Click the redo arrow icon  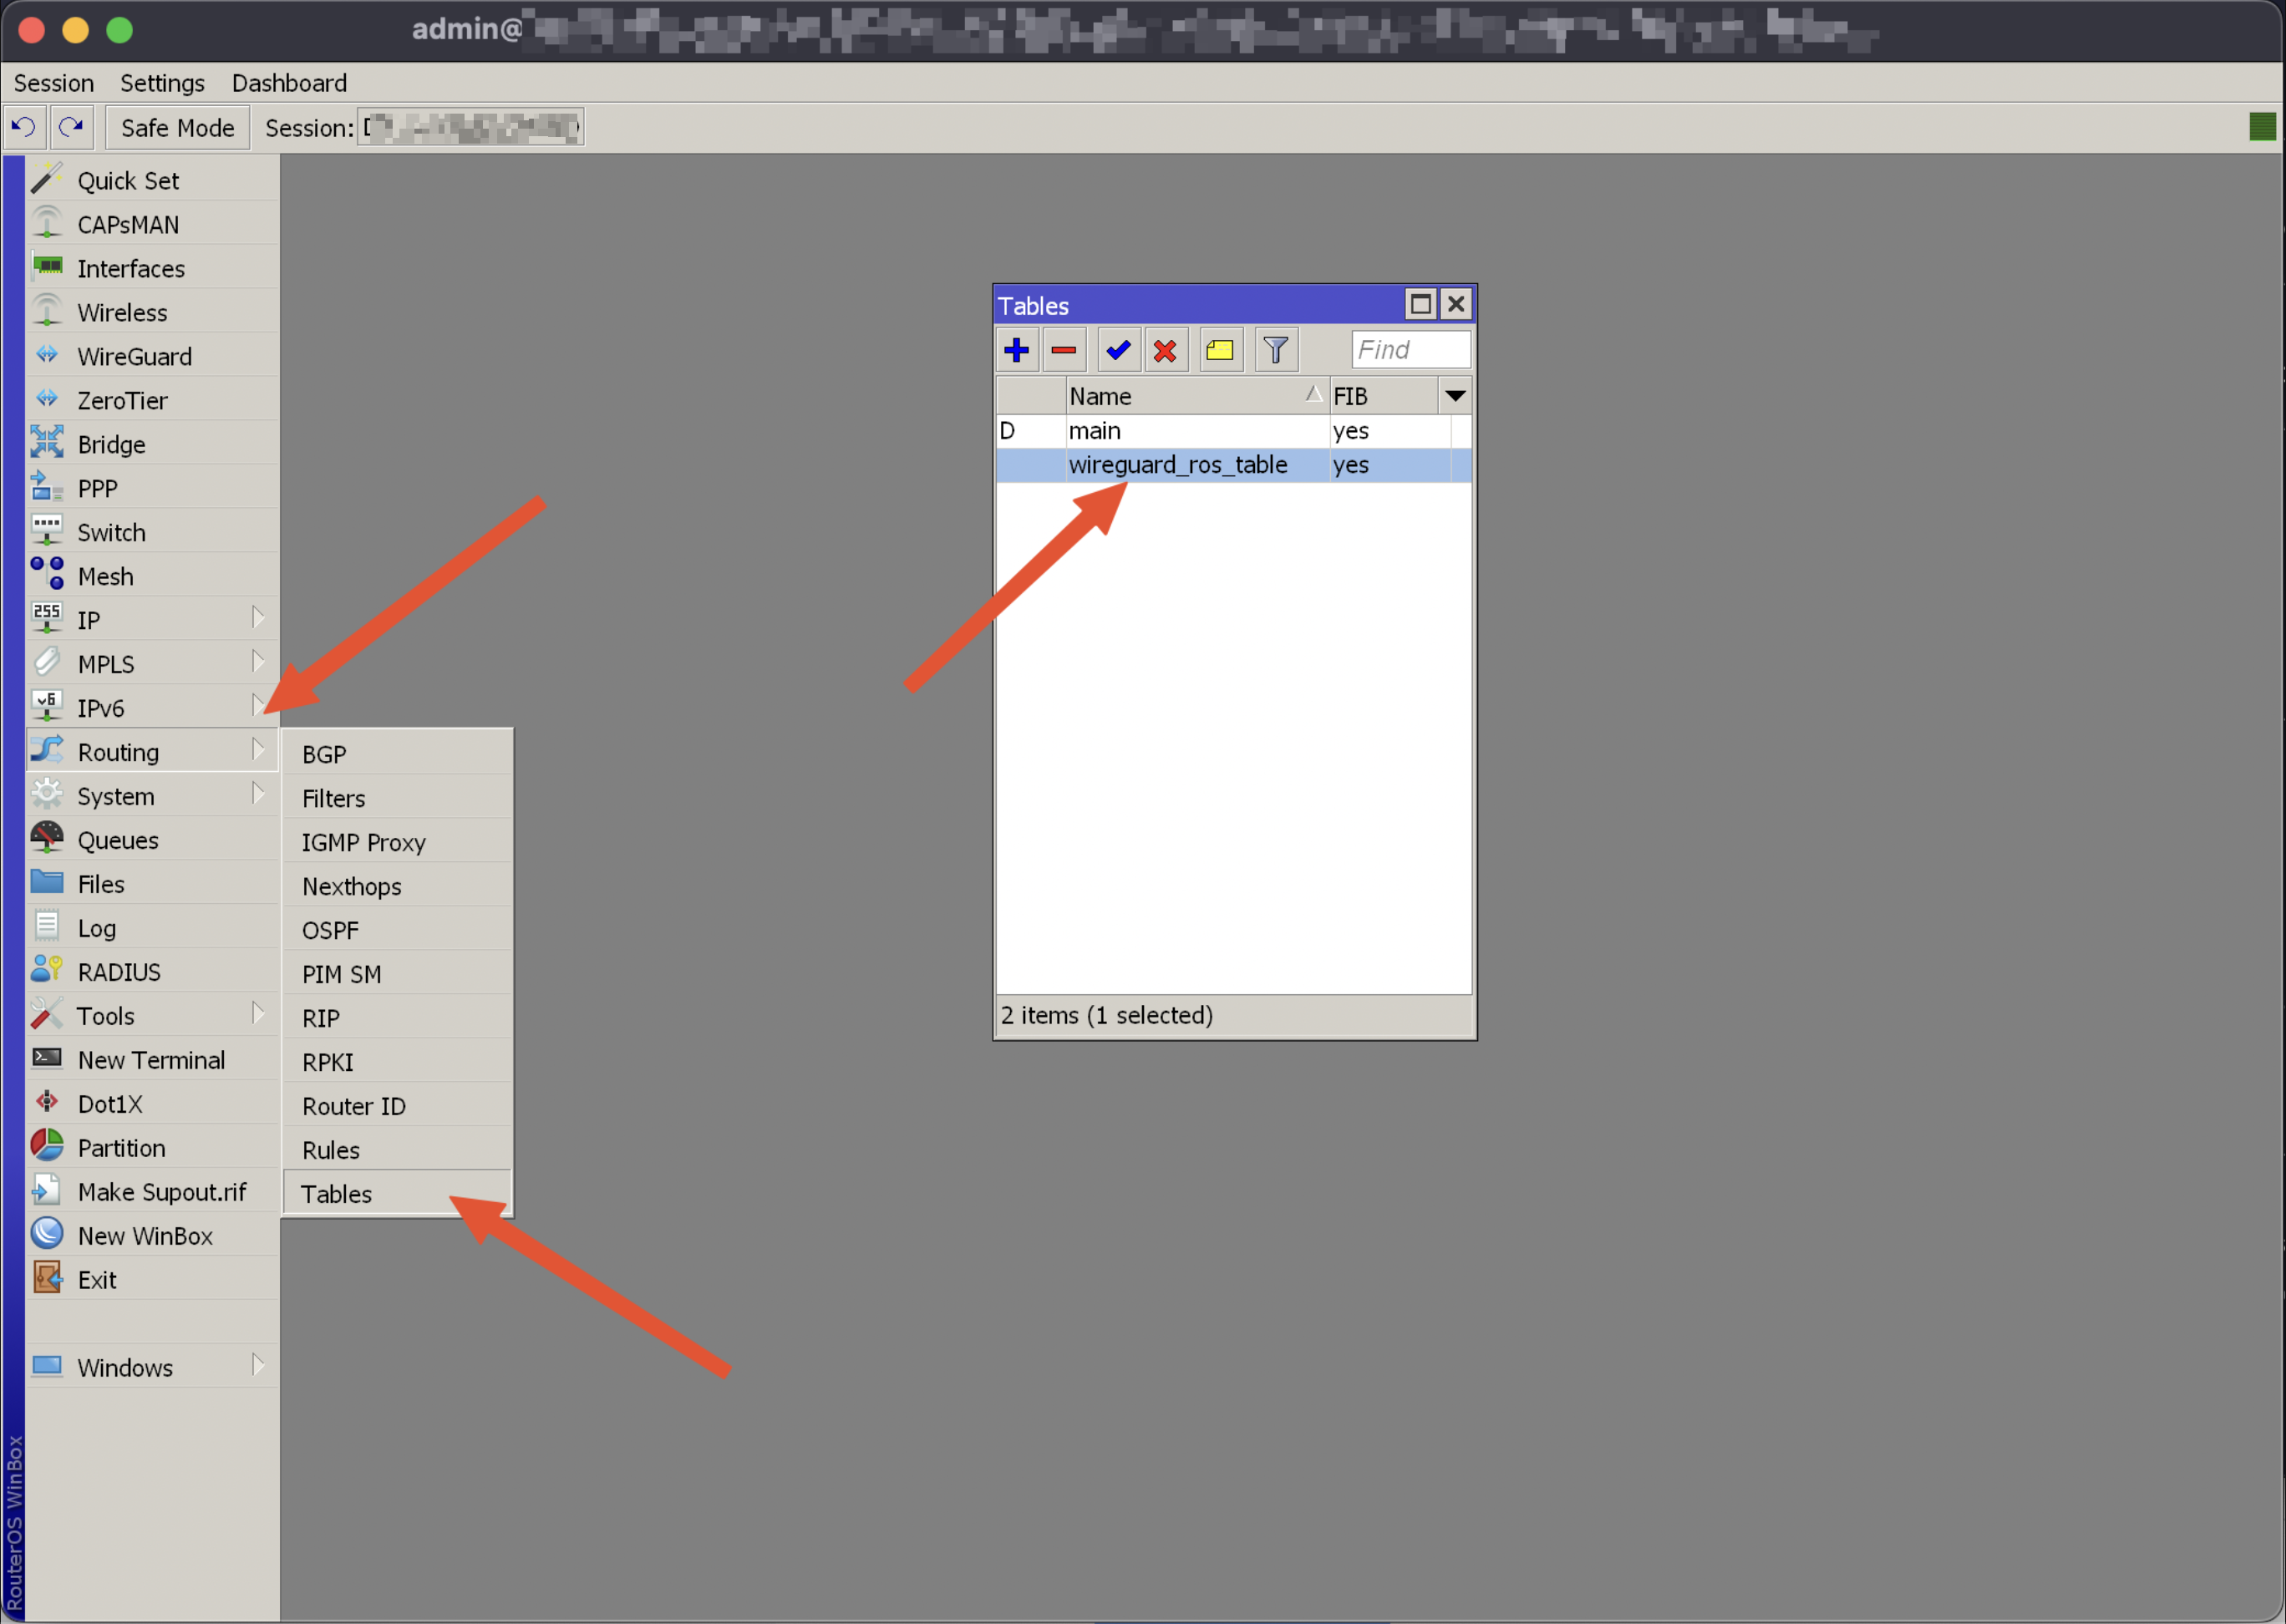click(71, 127)
